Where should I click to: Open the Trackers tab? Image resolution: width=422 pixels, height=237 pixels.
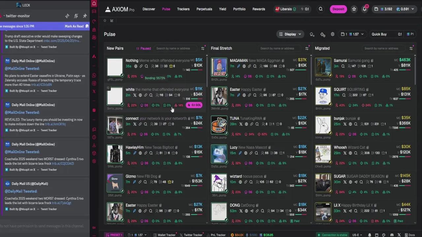point(183,9)
